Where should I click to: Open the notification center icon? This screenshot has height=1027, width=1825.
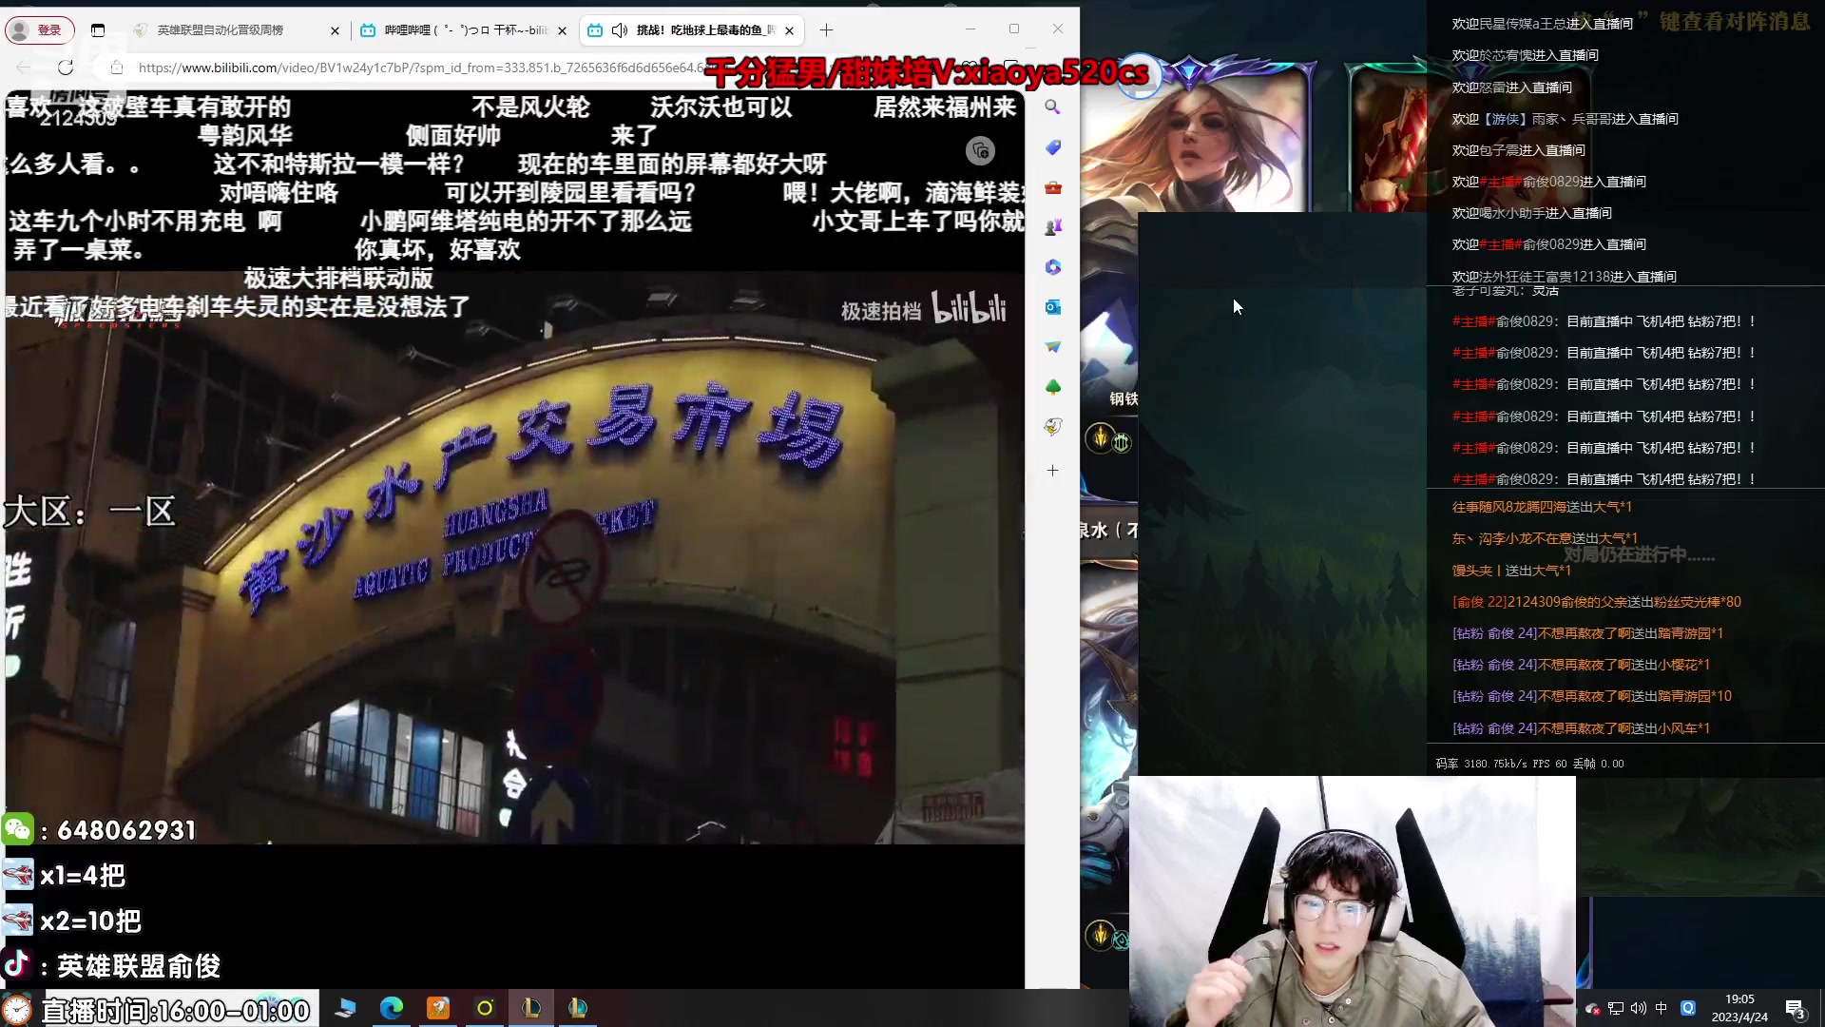click(1795, 1009)
